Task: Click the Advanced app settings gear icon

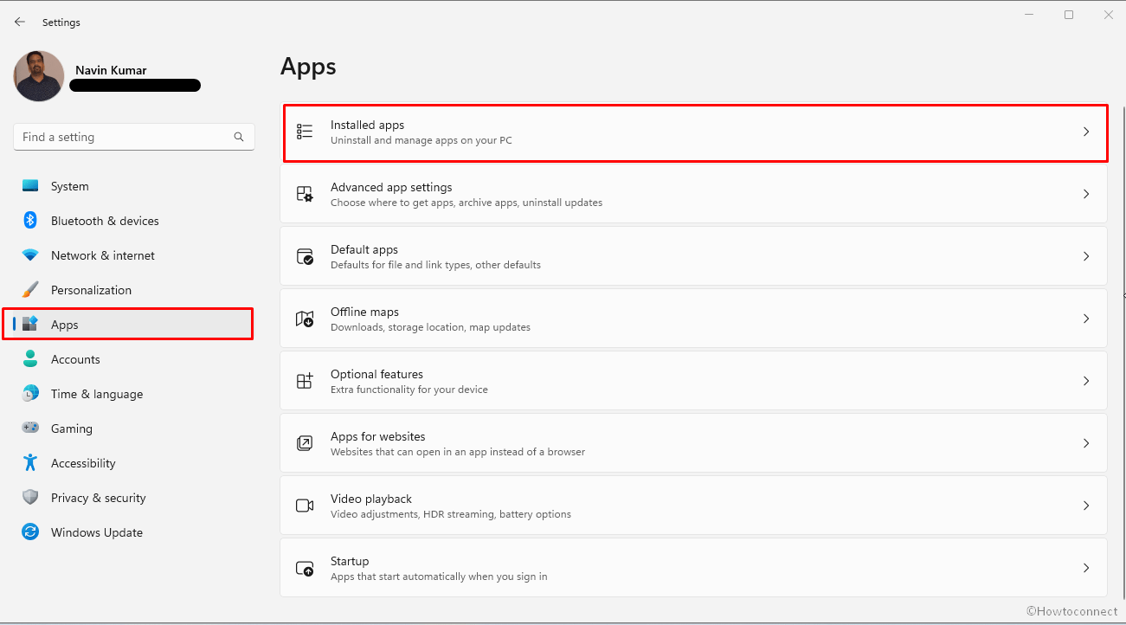Action: coord(305,194)
